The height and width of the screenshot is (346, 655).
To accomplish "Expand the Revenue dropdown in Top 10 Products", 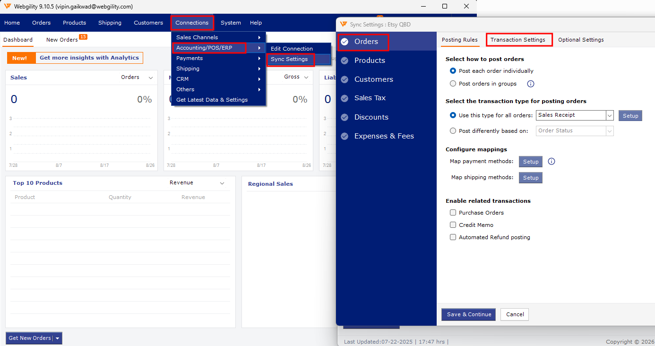I will coord(222,183).
